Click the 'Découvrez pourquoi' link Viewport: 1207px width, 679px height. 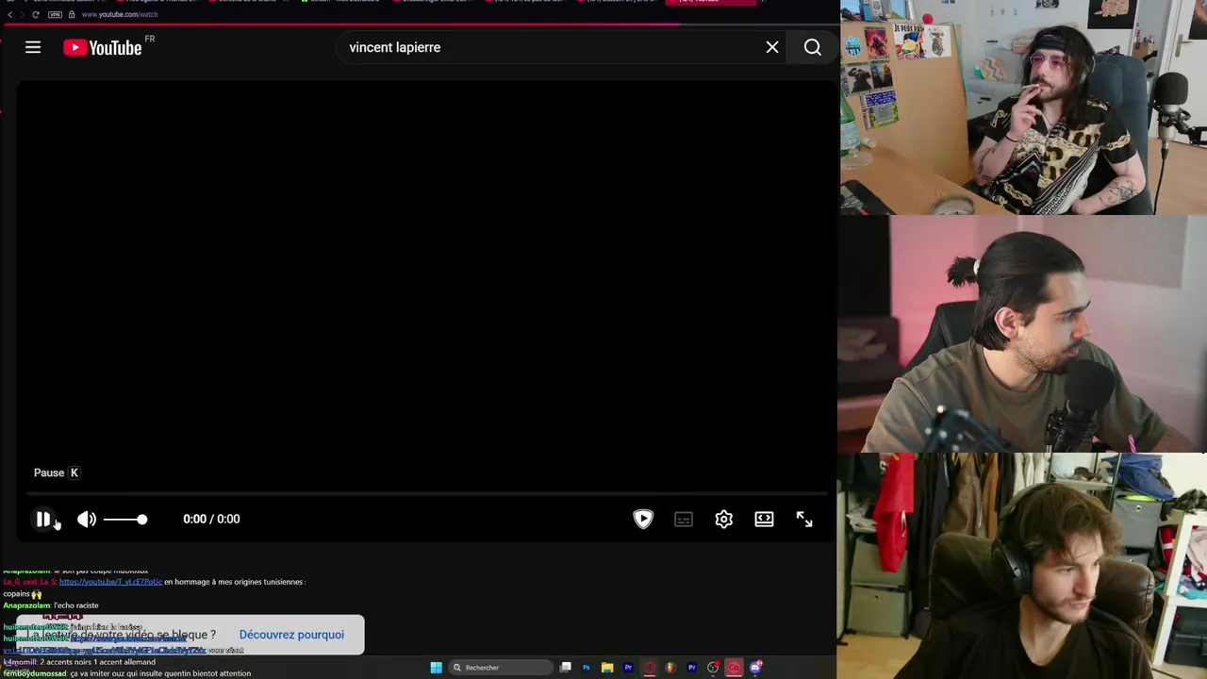(x=291, y=635)
